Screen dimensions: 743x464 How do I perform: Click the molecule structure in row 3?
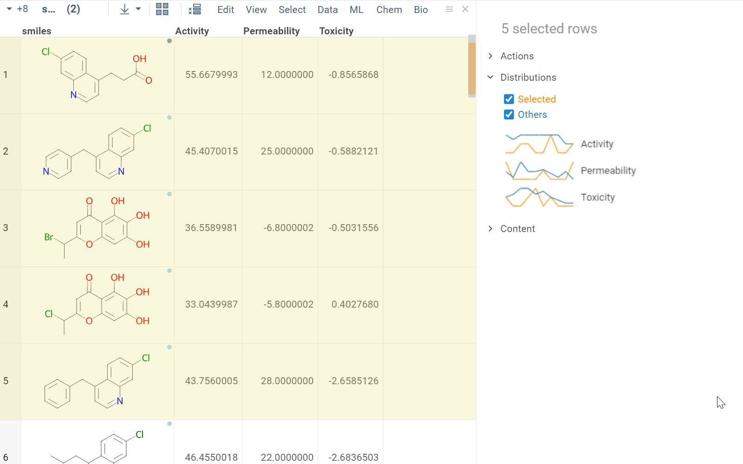click(97, 228)
